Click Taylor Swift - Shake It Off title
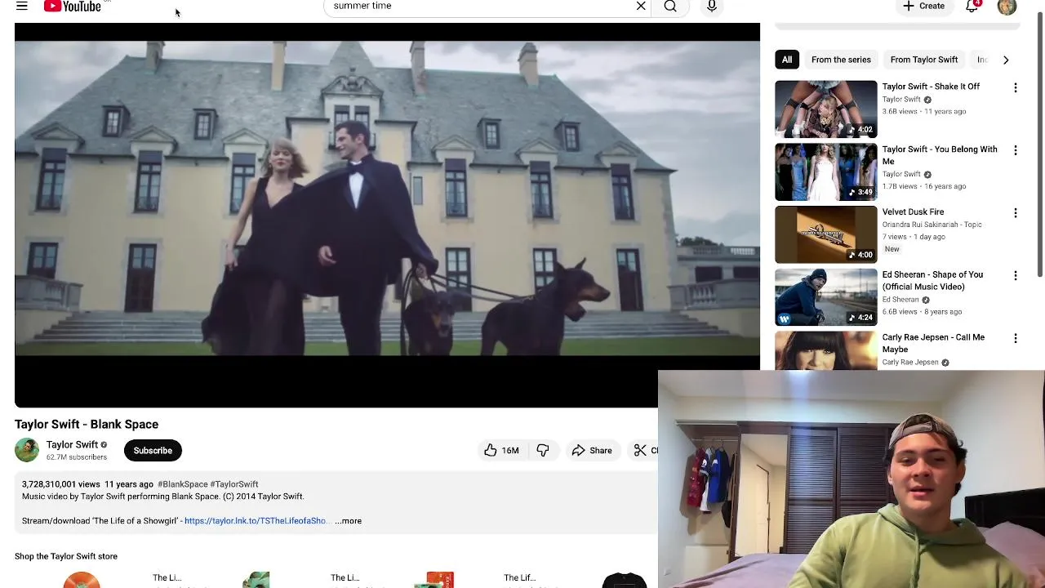Viewport: 1045px width, 588px height. point(931,87)
